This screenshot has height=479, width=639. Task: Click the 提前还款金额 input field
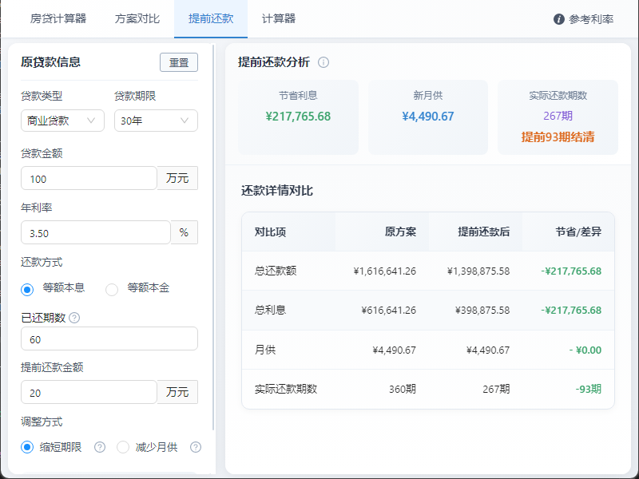coord(89,392)
